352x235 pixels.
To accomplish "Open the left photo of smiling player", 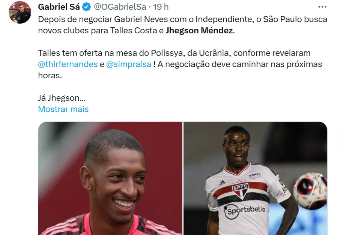I will point(110,178).
